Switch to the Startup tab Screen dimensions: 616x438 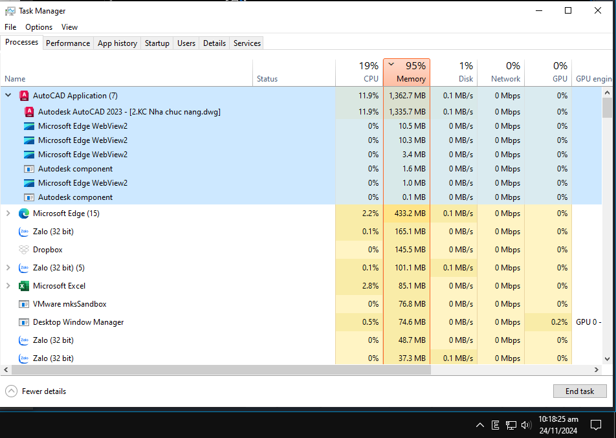[x=157, y=43]
